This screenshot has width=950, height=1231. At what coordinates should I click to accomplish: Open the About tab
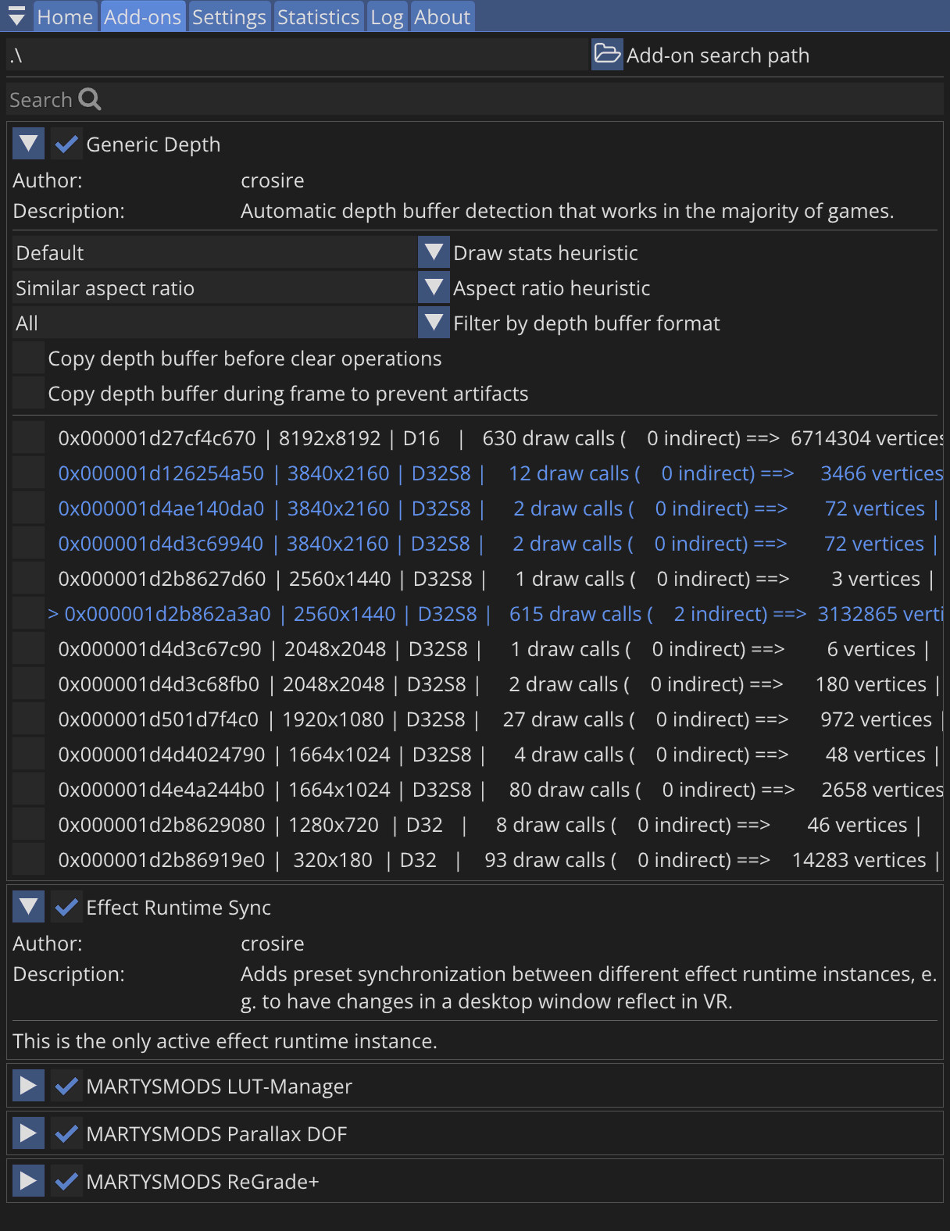(x=442, y=16)
